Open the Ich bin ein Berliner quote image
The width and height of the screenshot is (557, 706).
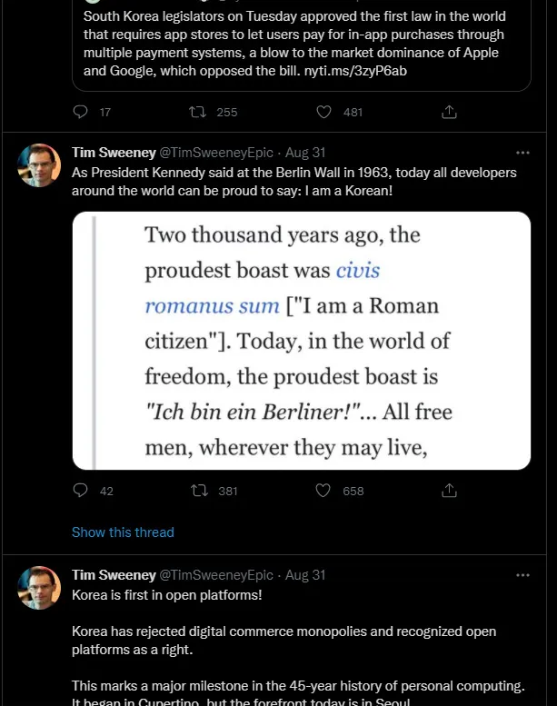click(x=302, y=341)
